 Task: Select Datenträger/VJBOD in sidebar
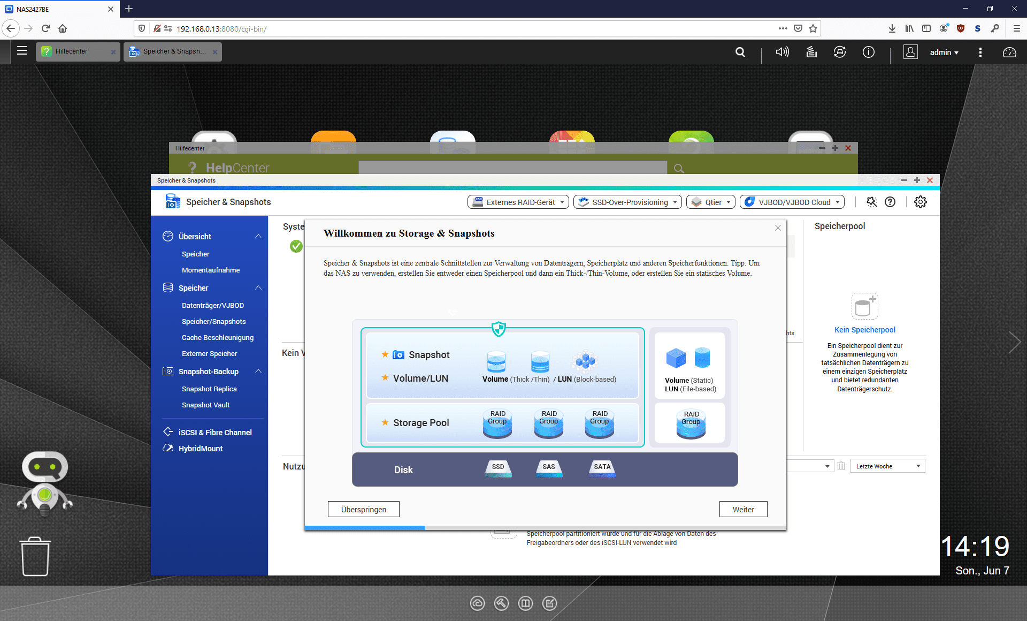pyautogui.click(x=213, y=305)
